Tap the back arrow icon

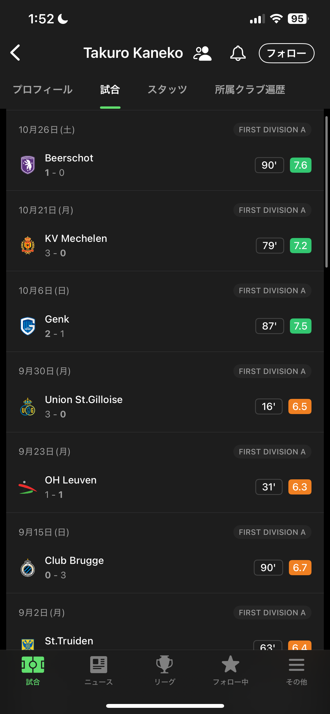click(x=15, y=53)
